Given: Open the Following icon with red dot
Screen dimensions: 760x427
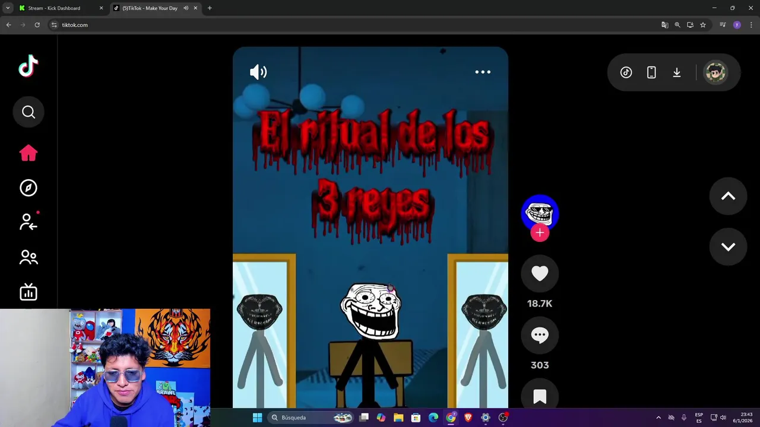Looking at the screenshot, I should (x=28, y=222).
